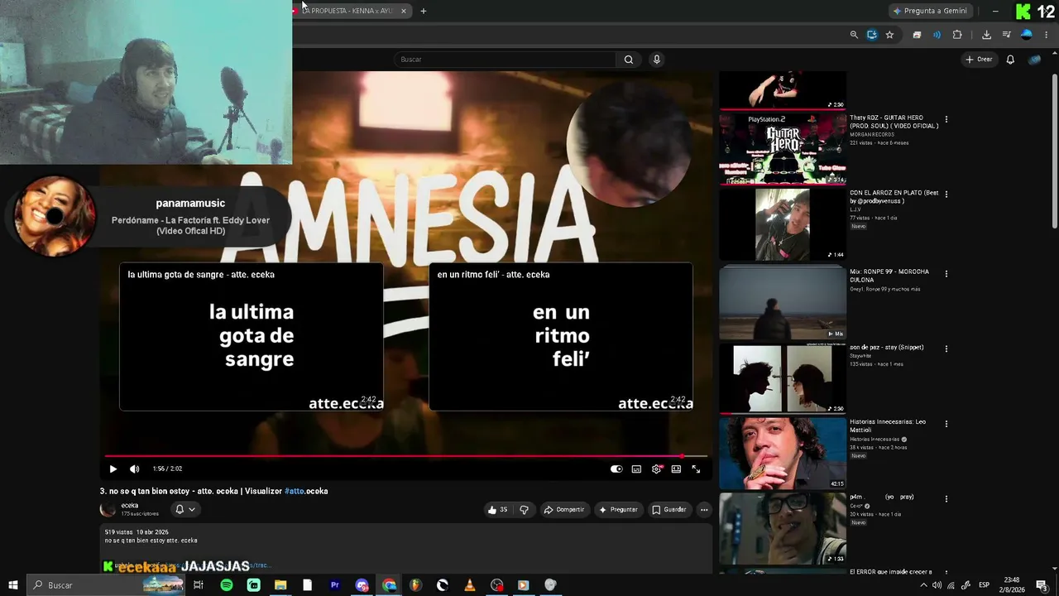Open Task View on the taskbar
The width and height of the screenshot is (1059, 596).
coord(199,585)
